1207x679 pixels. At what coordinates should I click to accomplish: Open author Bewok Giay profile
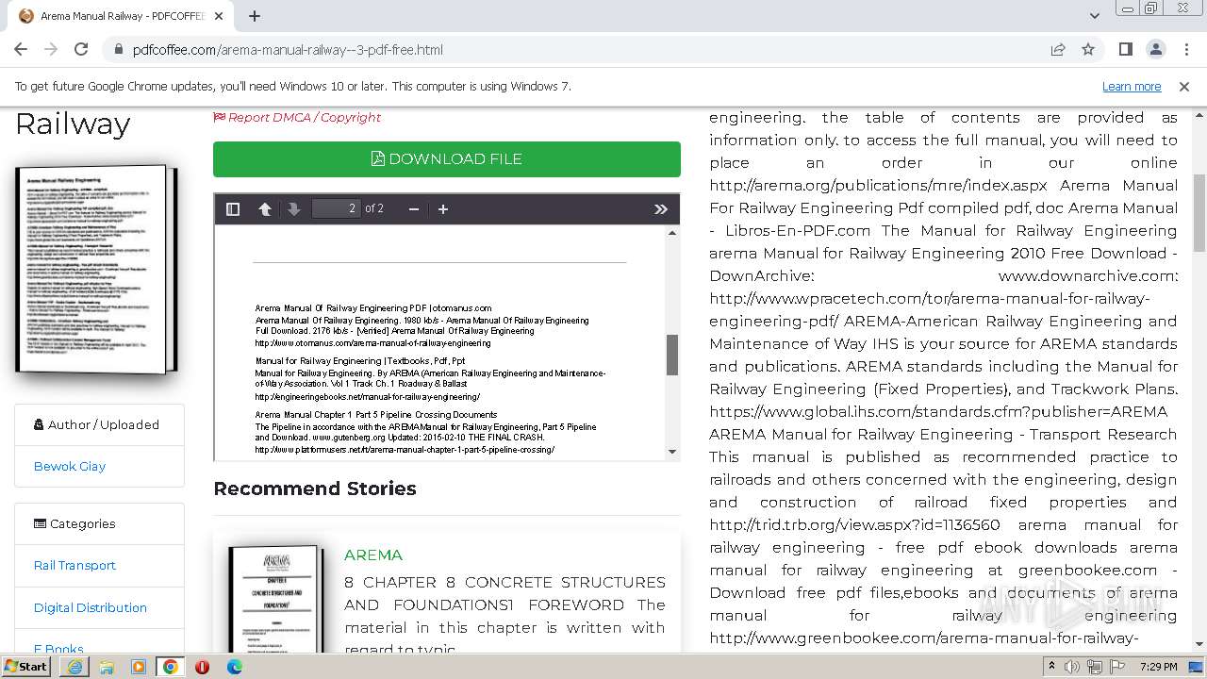pyautogui.click(x=70, y=467)
